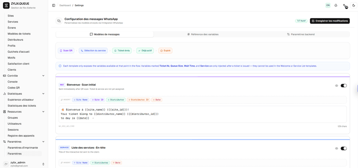Image resolution: width=358 pixels, height=168 pixels.
Task: Select the Ticket émis flow step
Action: coord(122,51)
